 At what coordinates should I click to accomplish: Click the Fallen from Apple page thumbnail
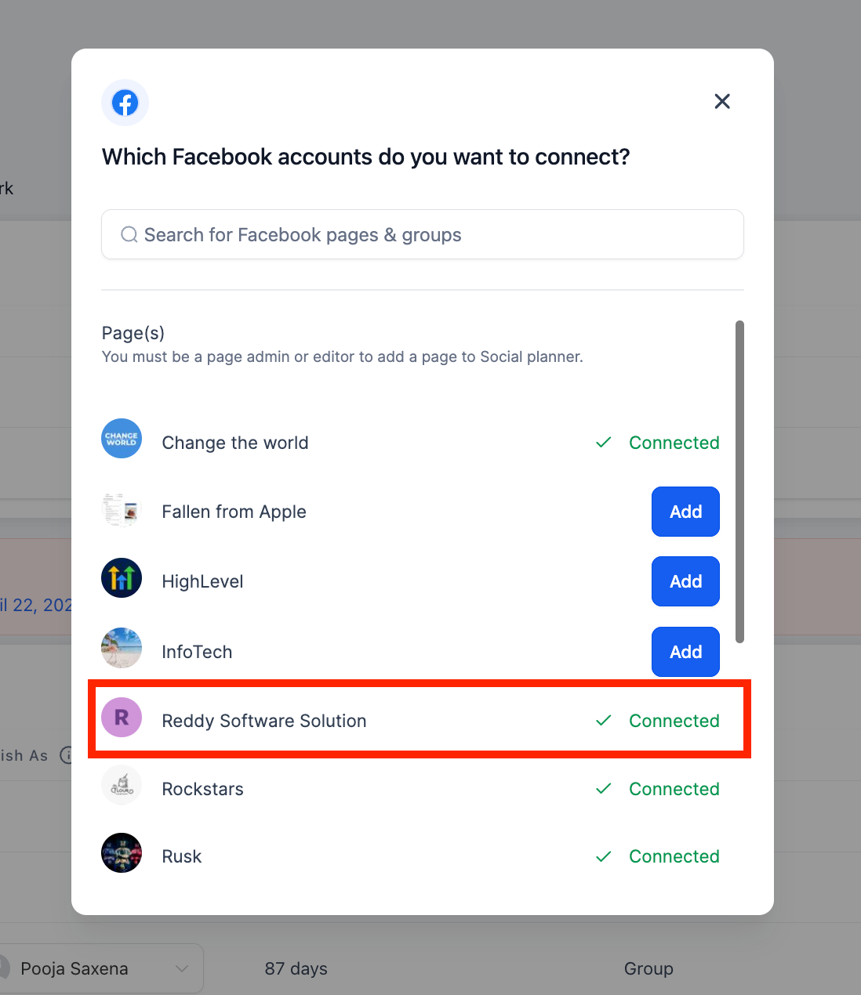coord(122,511)
